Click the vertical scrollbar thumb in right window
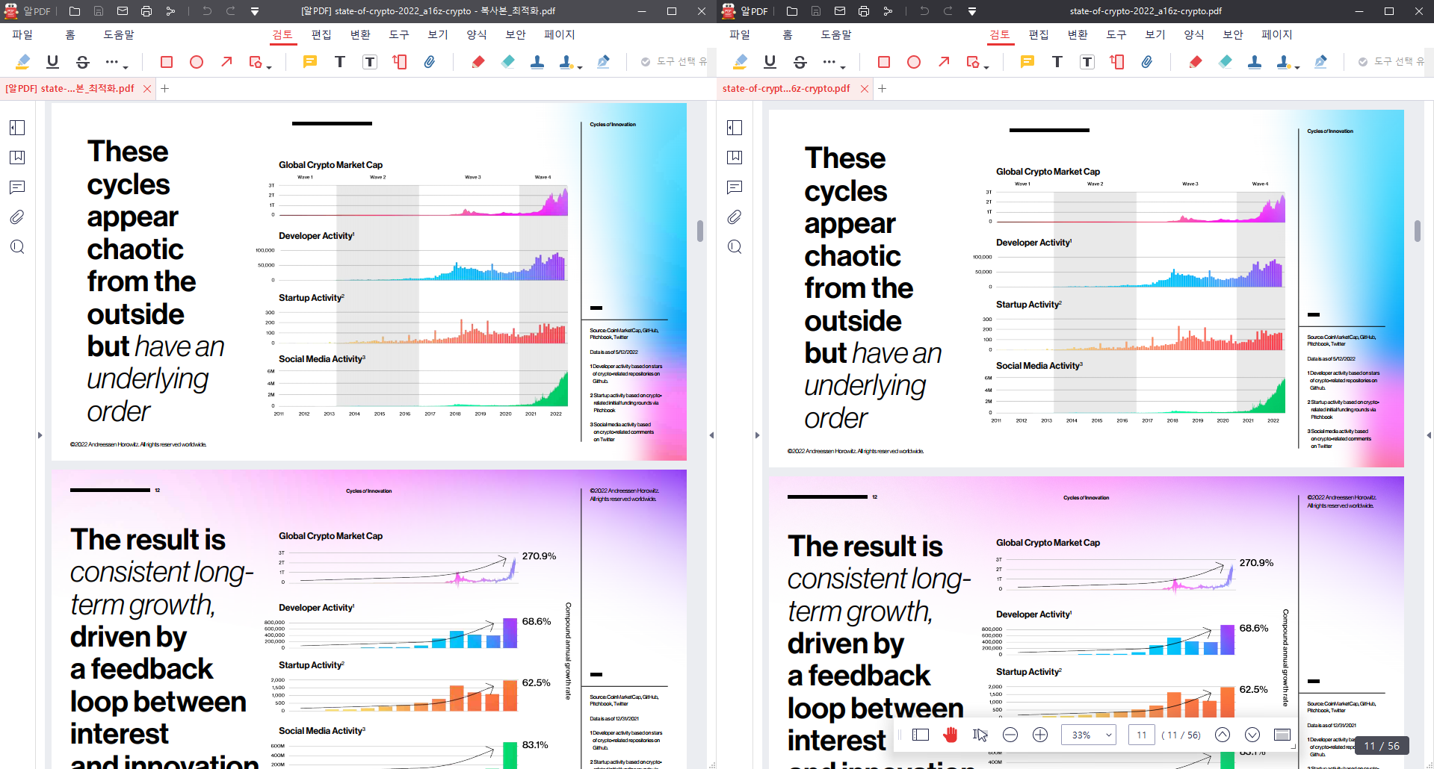 (x=1418, y=231)
